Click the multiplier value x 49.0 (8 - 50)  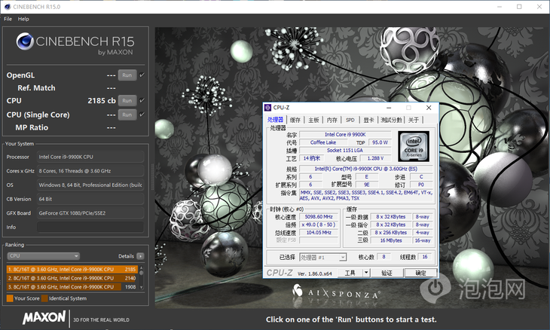coord(319,225)
